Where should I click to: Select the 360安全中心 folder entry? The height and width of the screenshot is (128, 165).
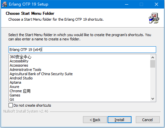[x=20, y=57]
